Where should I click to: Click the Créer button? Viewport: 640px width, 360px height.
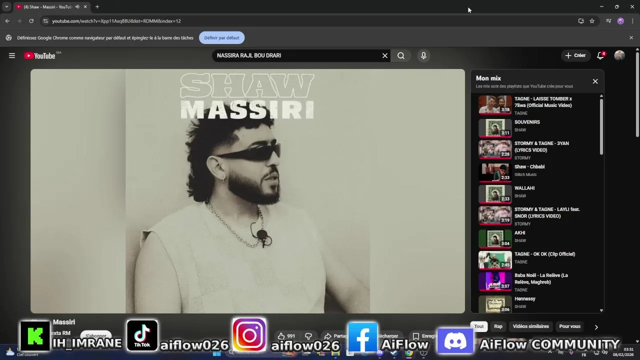click(x=575, y=55)
